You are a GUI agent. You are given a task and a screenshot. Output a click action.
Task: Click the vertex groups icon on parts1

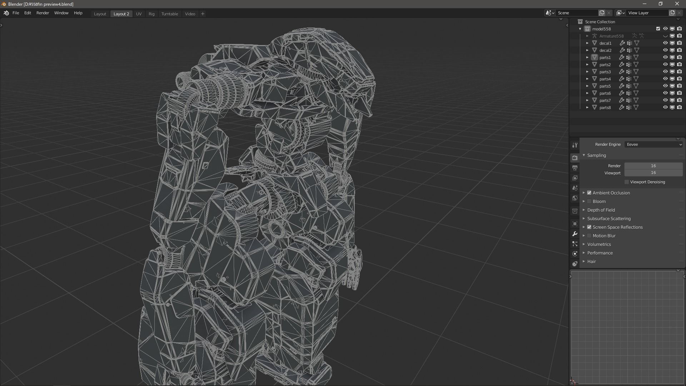(629, 58)
